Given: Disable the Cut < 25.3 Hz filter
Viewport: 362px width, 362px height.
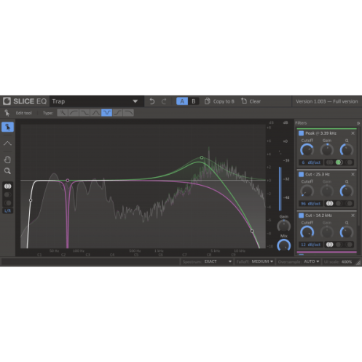Looking at the screenshot, I should click(301, 174).
